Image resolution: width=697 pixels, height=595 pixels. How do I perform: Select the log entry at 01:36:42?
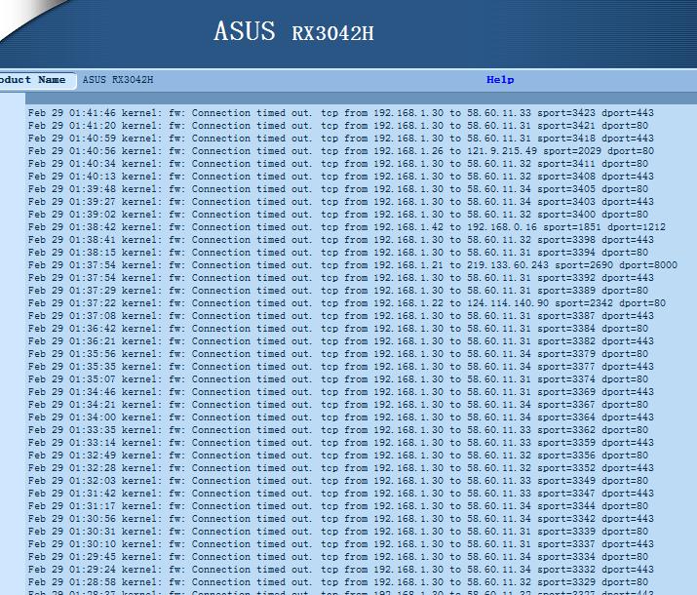(x=338, y=329)
